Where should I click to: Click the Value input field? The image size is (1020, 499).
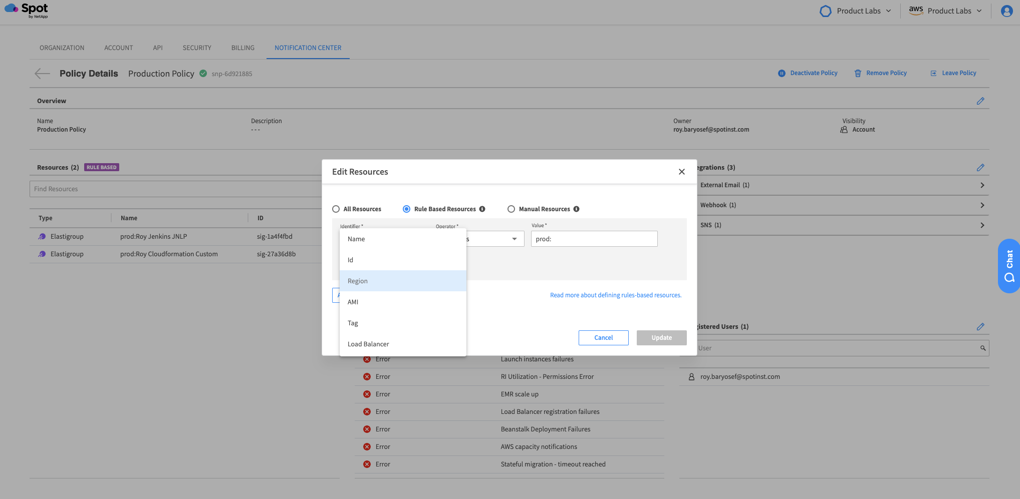(x=594, y=239)
